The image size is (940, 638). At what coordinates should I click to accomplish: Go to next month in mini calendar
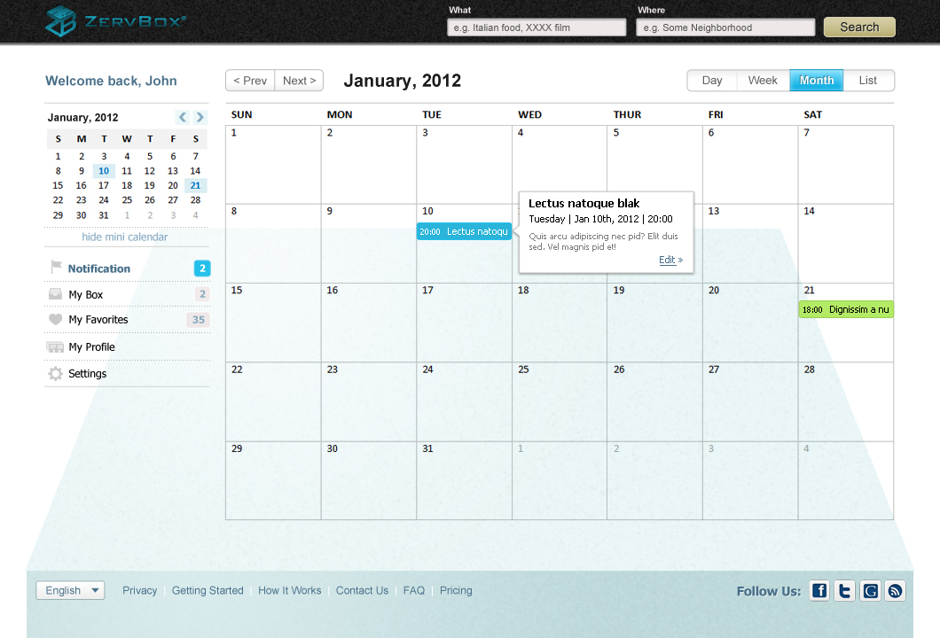tap(200, 117)
